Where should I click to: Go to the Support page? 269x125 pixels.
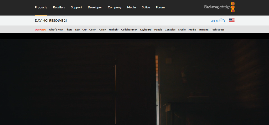tap(76, 7)
